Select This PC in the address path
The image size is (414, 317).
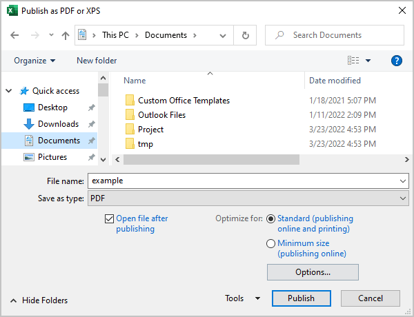(x=115, y=35)
